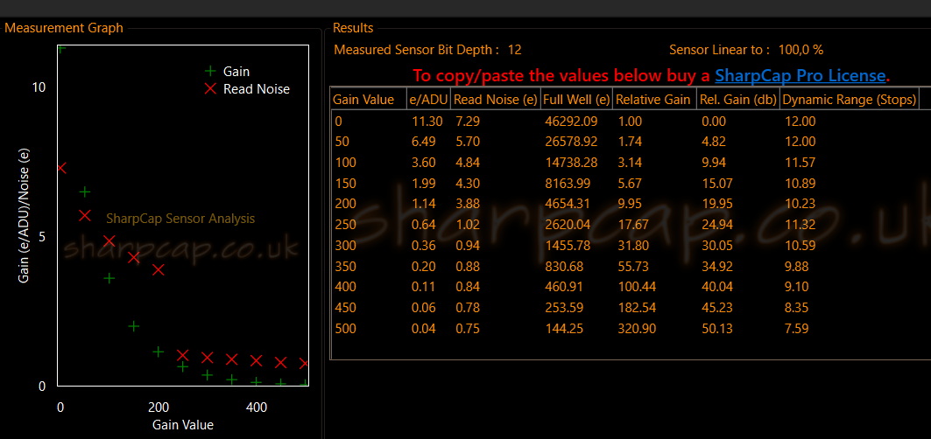Select the 'Gain' legend label in graph
The height and width of the screenshot is (439, 931).
click(236, 71)
